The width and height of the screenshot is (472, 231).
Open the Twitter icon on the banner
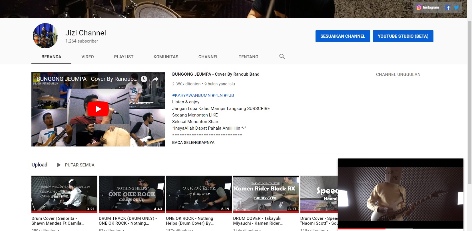457,8
